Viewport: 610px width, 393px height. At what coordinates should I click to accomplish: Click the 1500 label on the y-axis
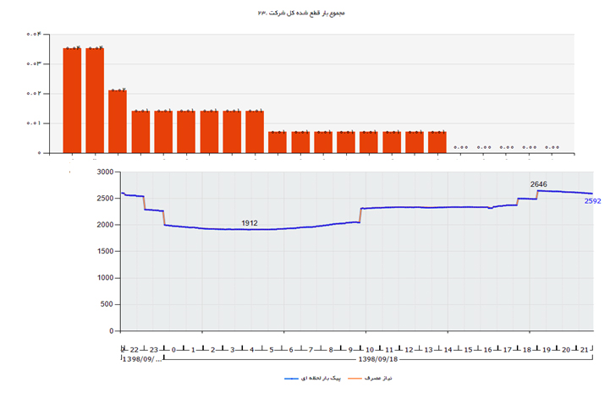click(105, 251)
